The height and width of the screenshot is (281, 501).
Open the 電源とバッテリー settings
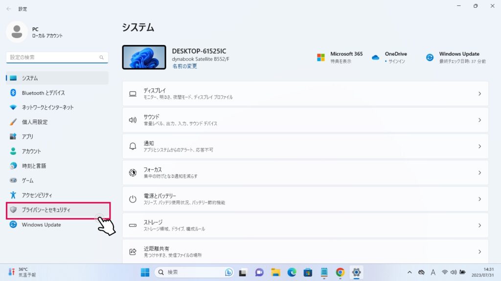click(x=305, y=199)
